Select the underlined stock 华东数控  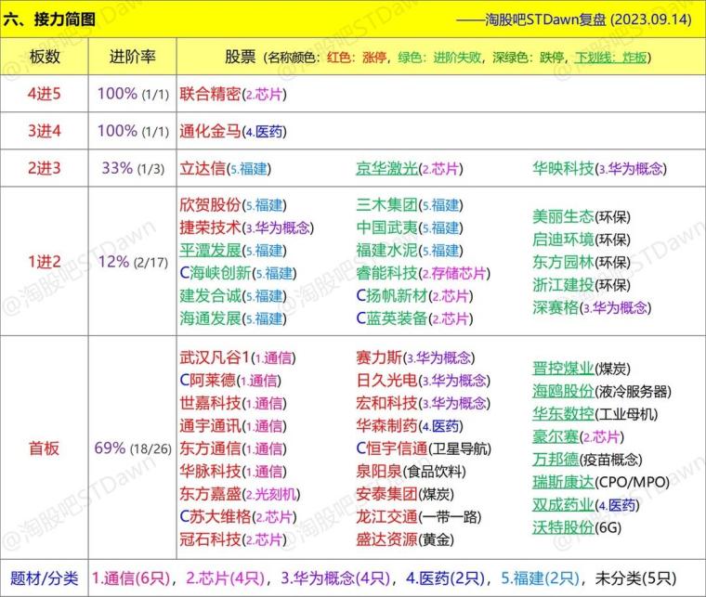coord(563,414)
